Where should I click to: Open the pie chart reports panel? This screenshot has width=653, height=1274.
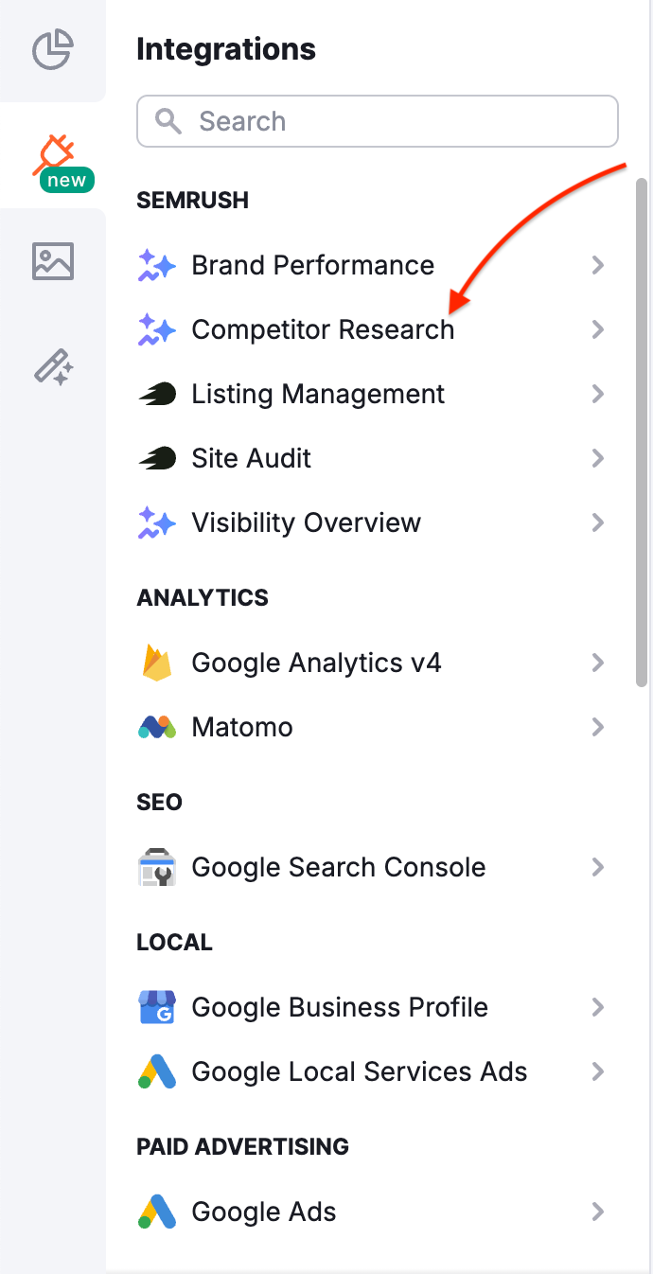pos(52,50)
